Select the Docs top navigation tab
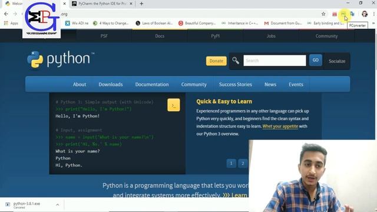The image size is (377, 212). pos(160,36)
